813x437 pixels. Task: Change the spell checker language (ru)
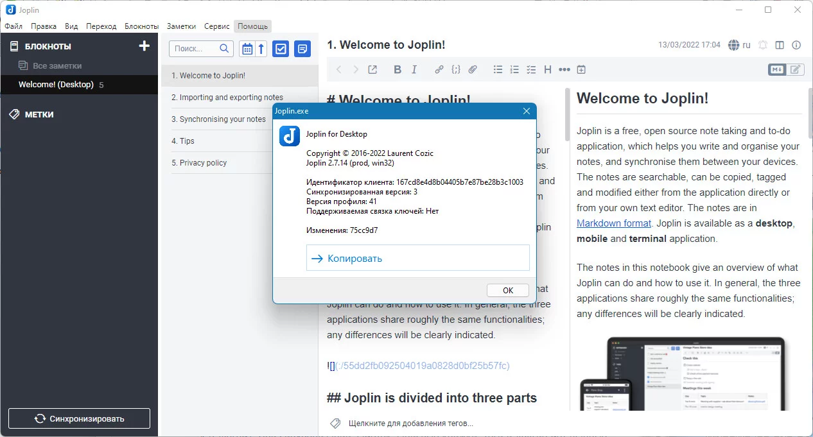point(739,45)
